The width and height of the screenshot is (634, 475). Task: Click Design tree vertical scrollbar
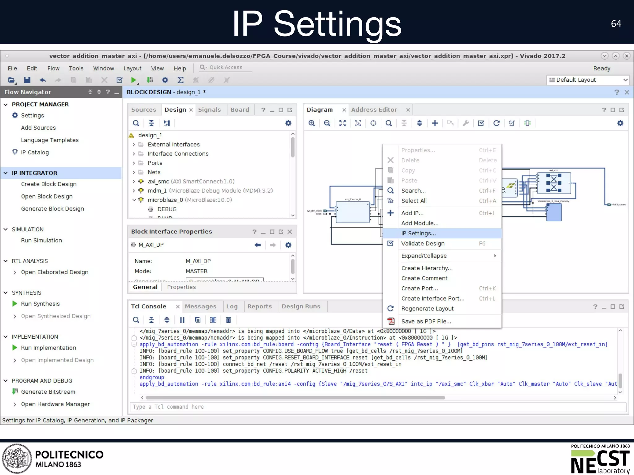pos(293,148)
